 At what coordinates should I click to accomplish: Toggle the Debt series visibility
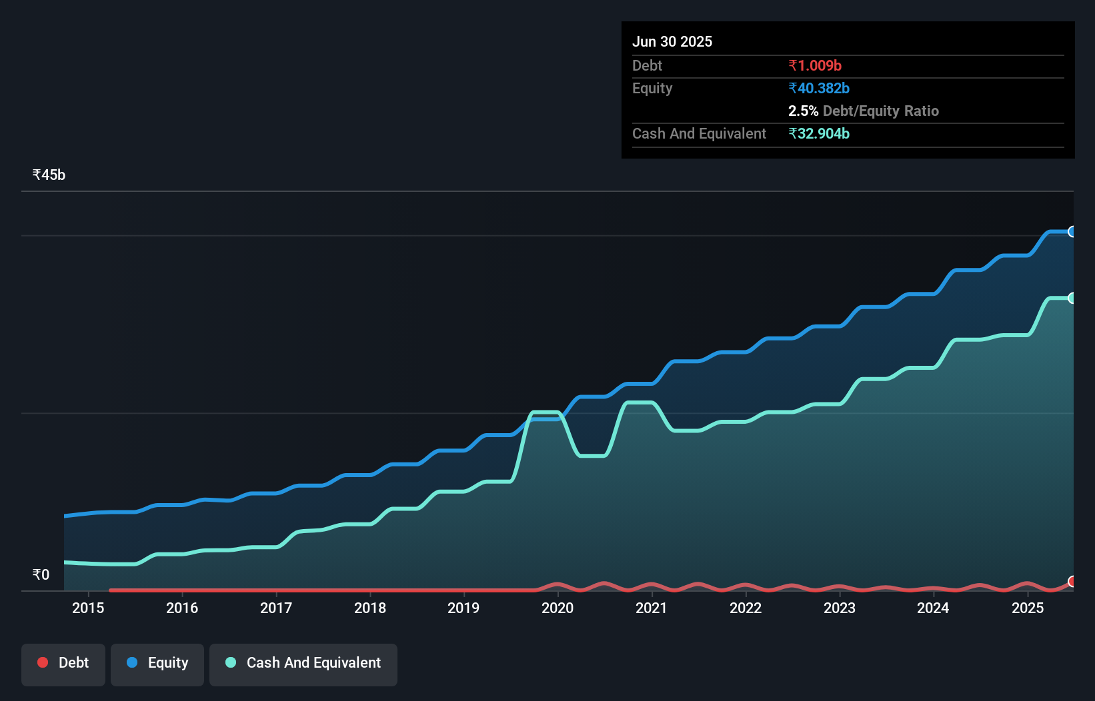click(x=63, y=662)
